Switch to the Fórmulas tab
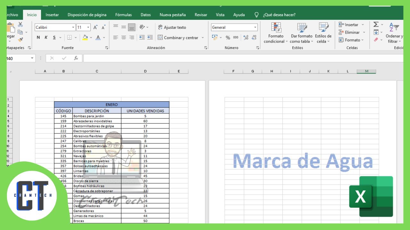 pos(124,15)
